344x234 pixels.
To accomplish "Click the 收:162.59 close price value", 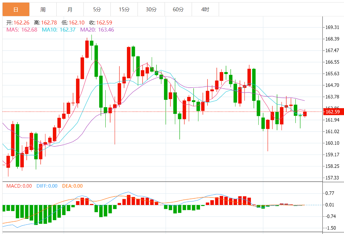I will (x=101, y=23).
